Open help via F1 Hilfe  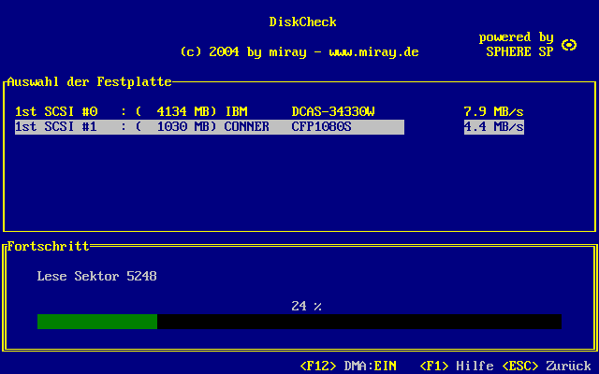tap(457, 366)
